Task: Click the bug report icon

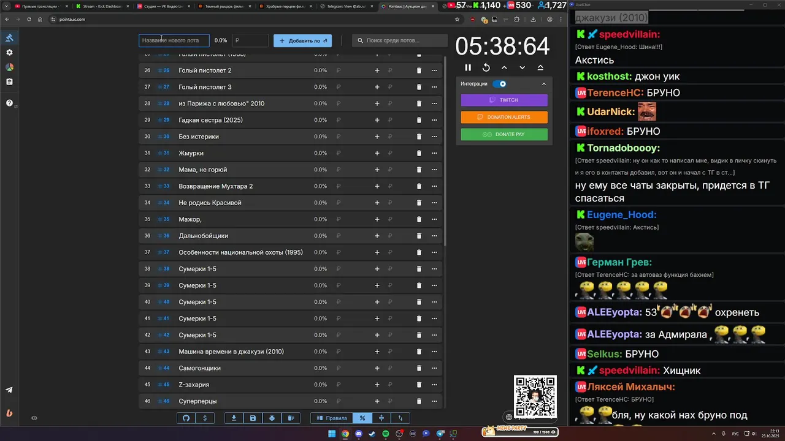Action: [272, 418]
